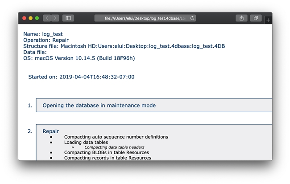
Task: Click 'Compacting records in table Resources' entry
Action: click(108, 158)
